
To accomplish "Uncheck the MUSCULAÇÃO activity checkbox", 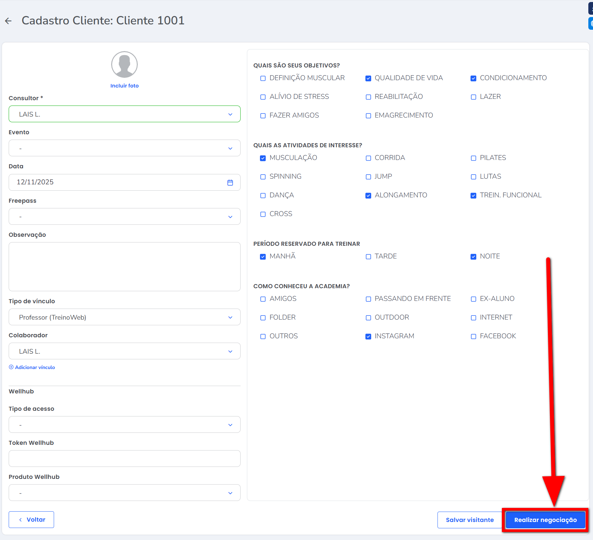I will tap(263, 158).
